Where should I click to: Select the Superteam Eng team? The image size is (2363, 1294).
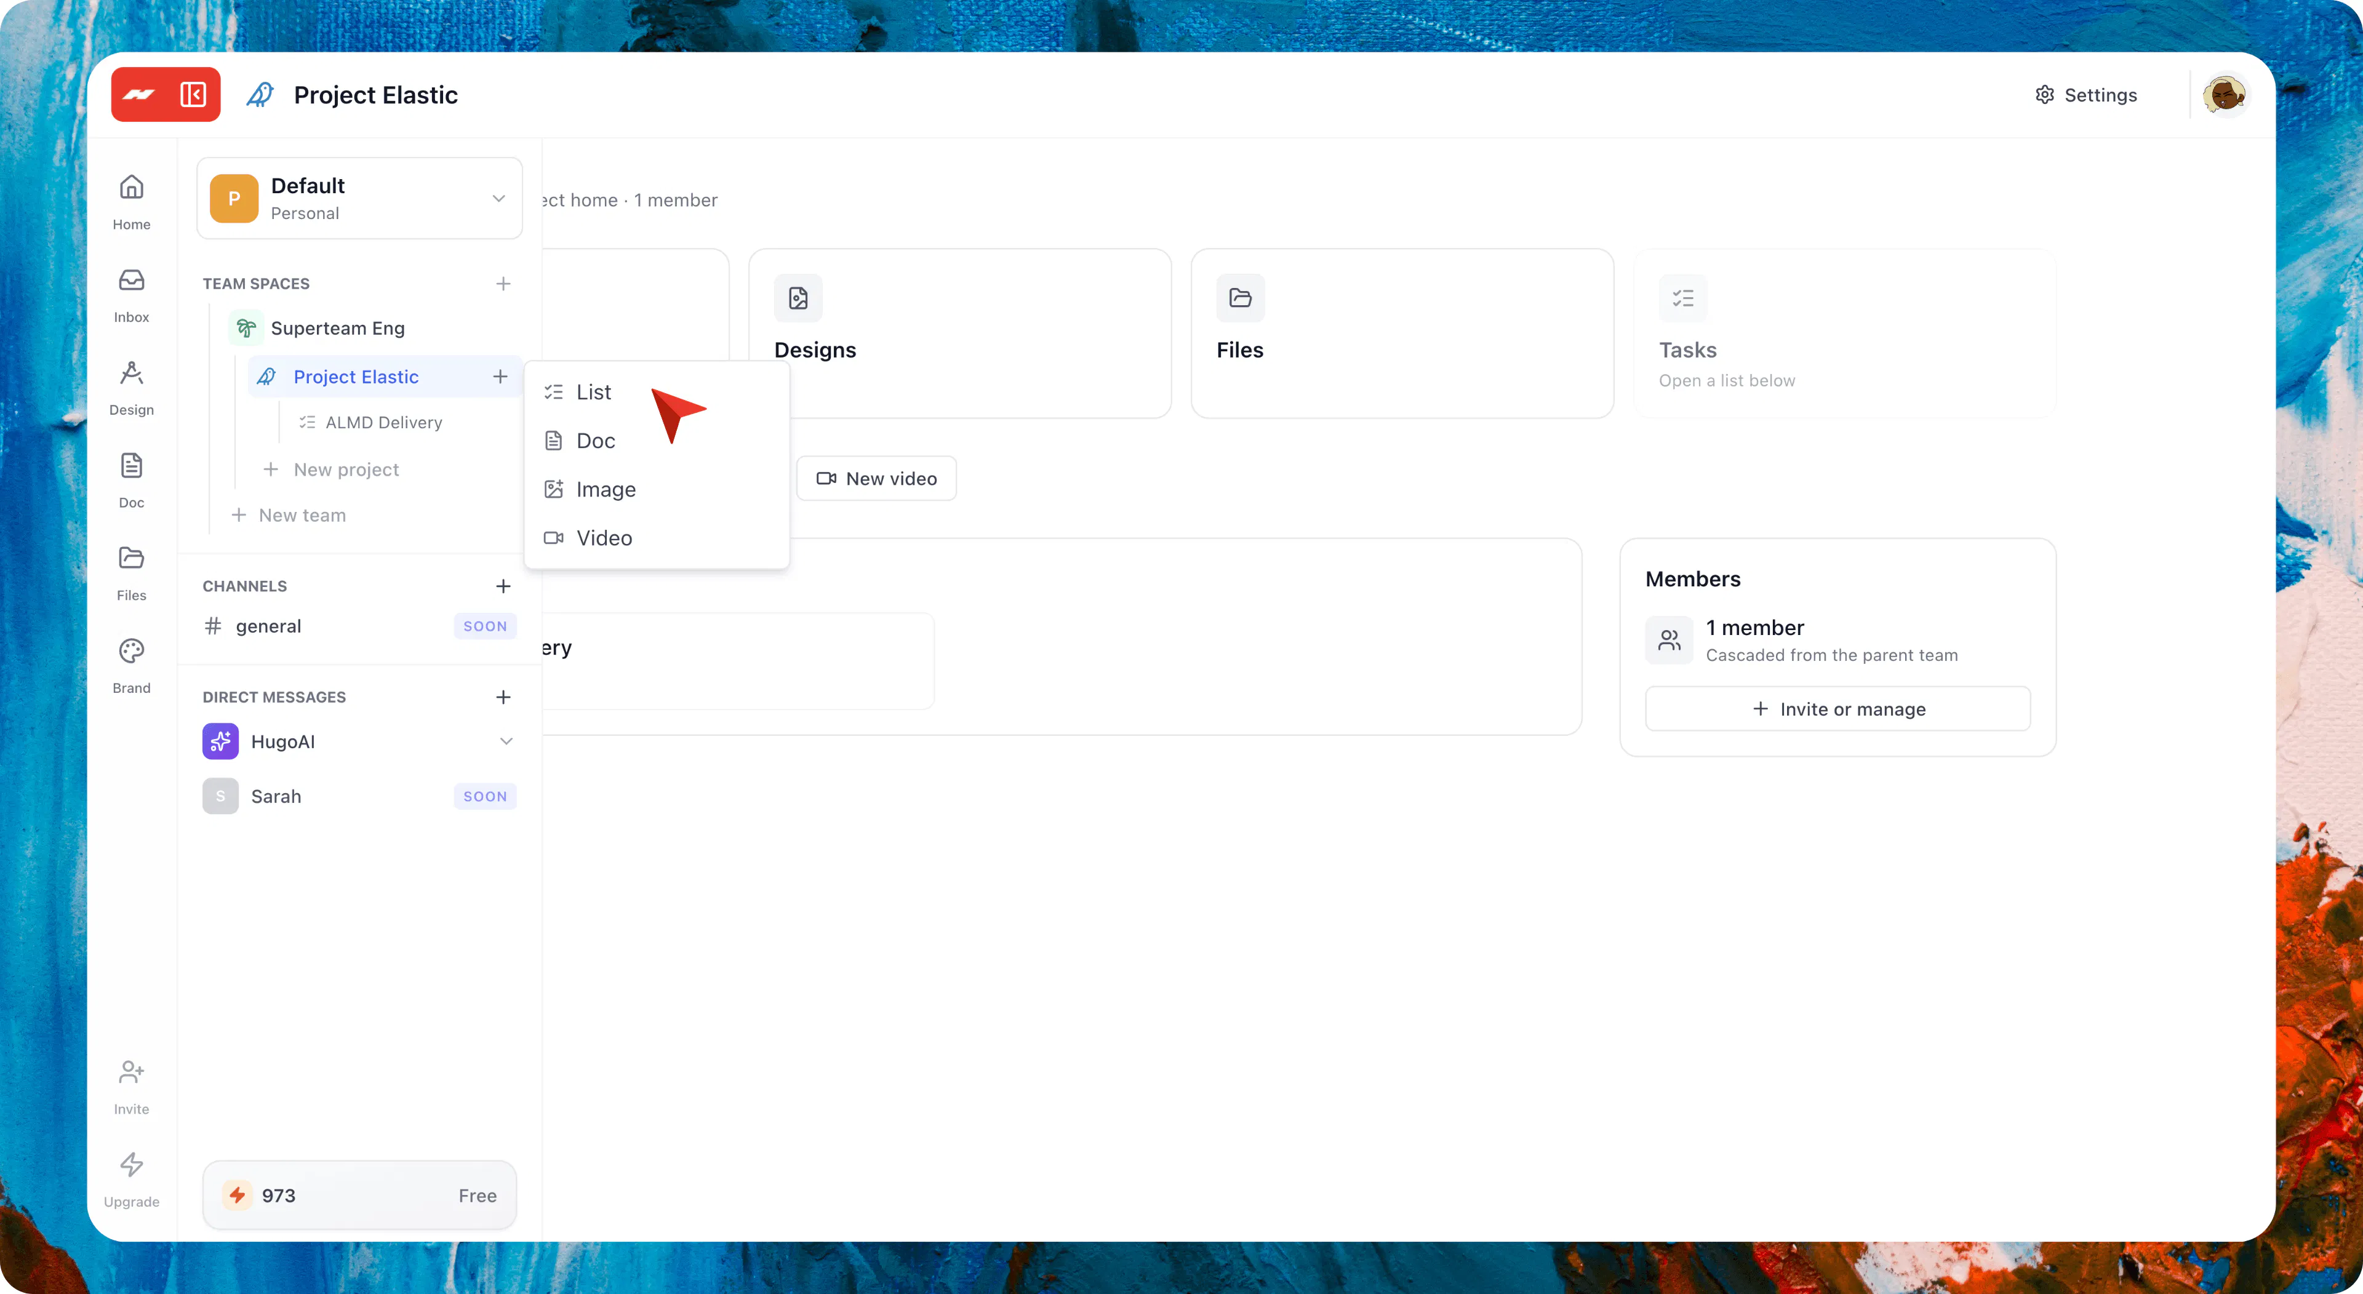click(338, 329)
